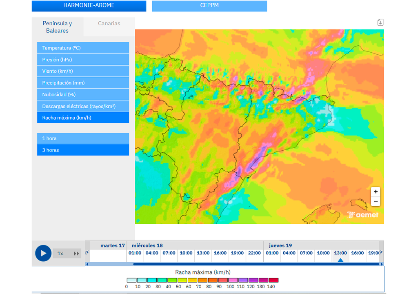Jump to miércoles 18 at 13:00
The height and width of the screenshot is (294, 418).
203,253
